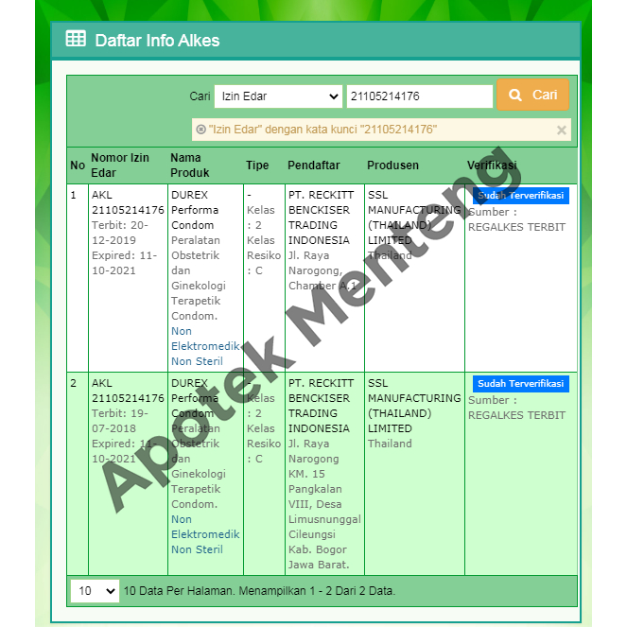Click PT. RECKITT BENCKISER TRADING INDONESIA in row 2
627x627 pixels.
(322, 406)
